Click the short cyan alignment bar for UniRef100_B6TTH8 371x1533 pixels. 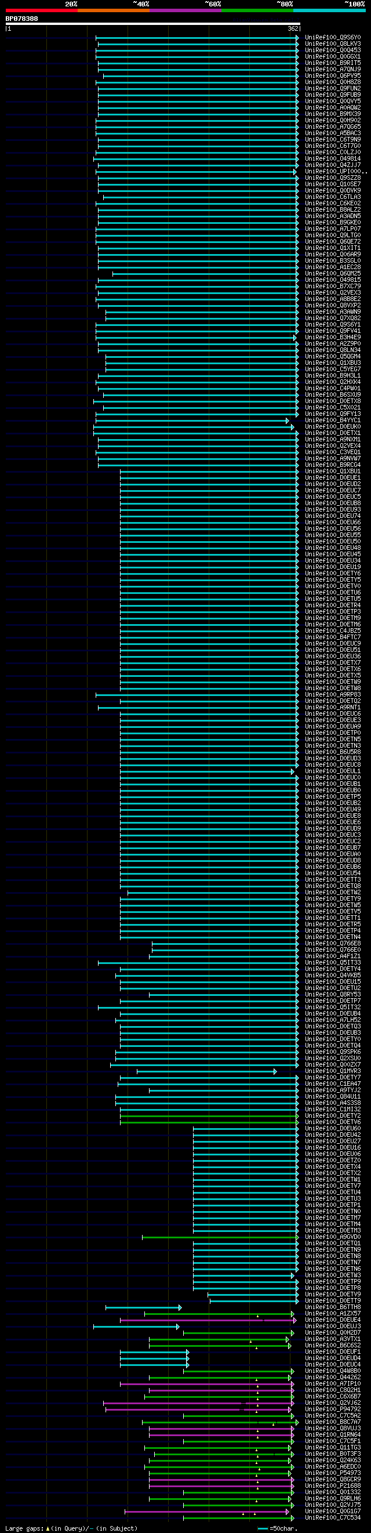[x=143, y=1307]
